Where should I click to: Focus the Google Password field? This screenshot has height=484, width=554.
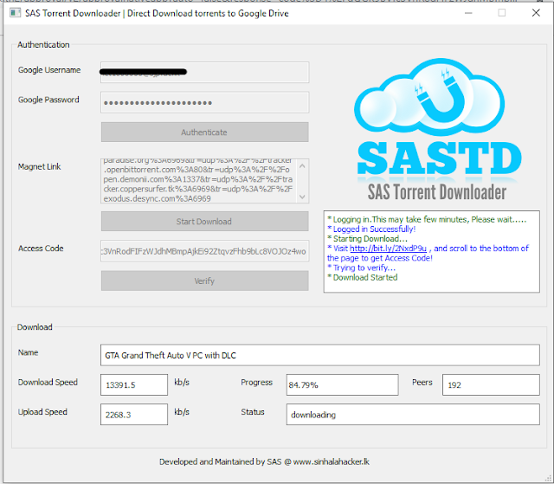(204, 102)
